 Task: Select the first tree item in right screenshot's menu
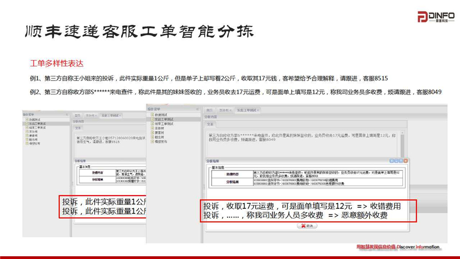pos(162,115)
